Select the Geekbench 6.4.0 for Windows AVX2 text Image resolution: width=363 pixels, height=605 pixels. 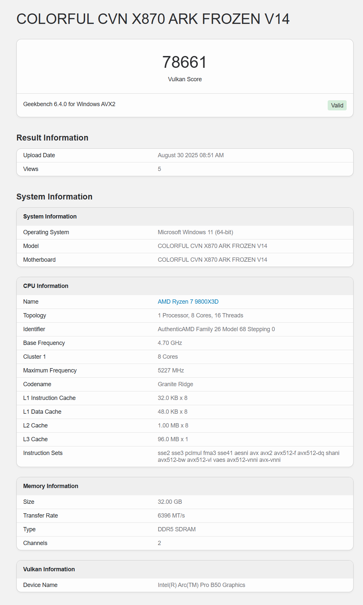click(69, 104)
